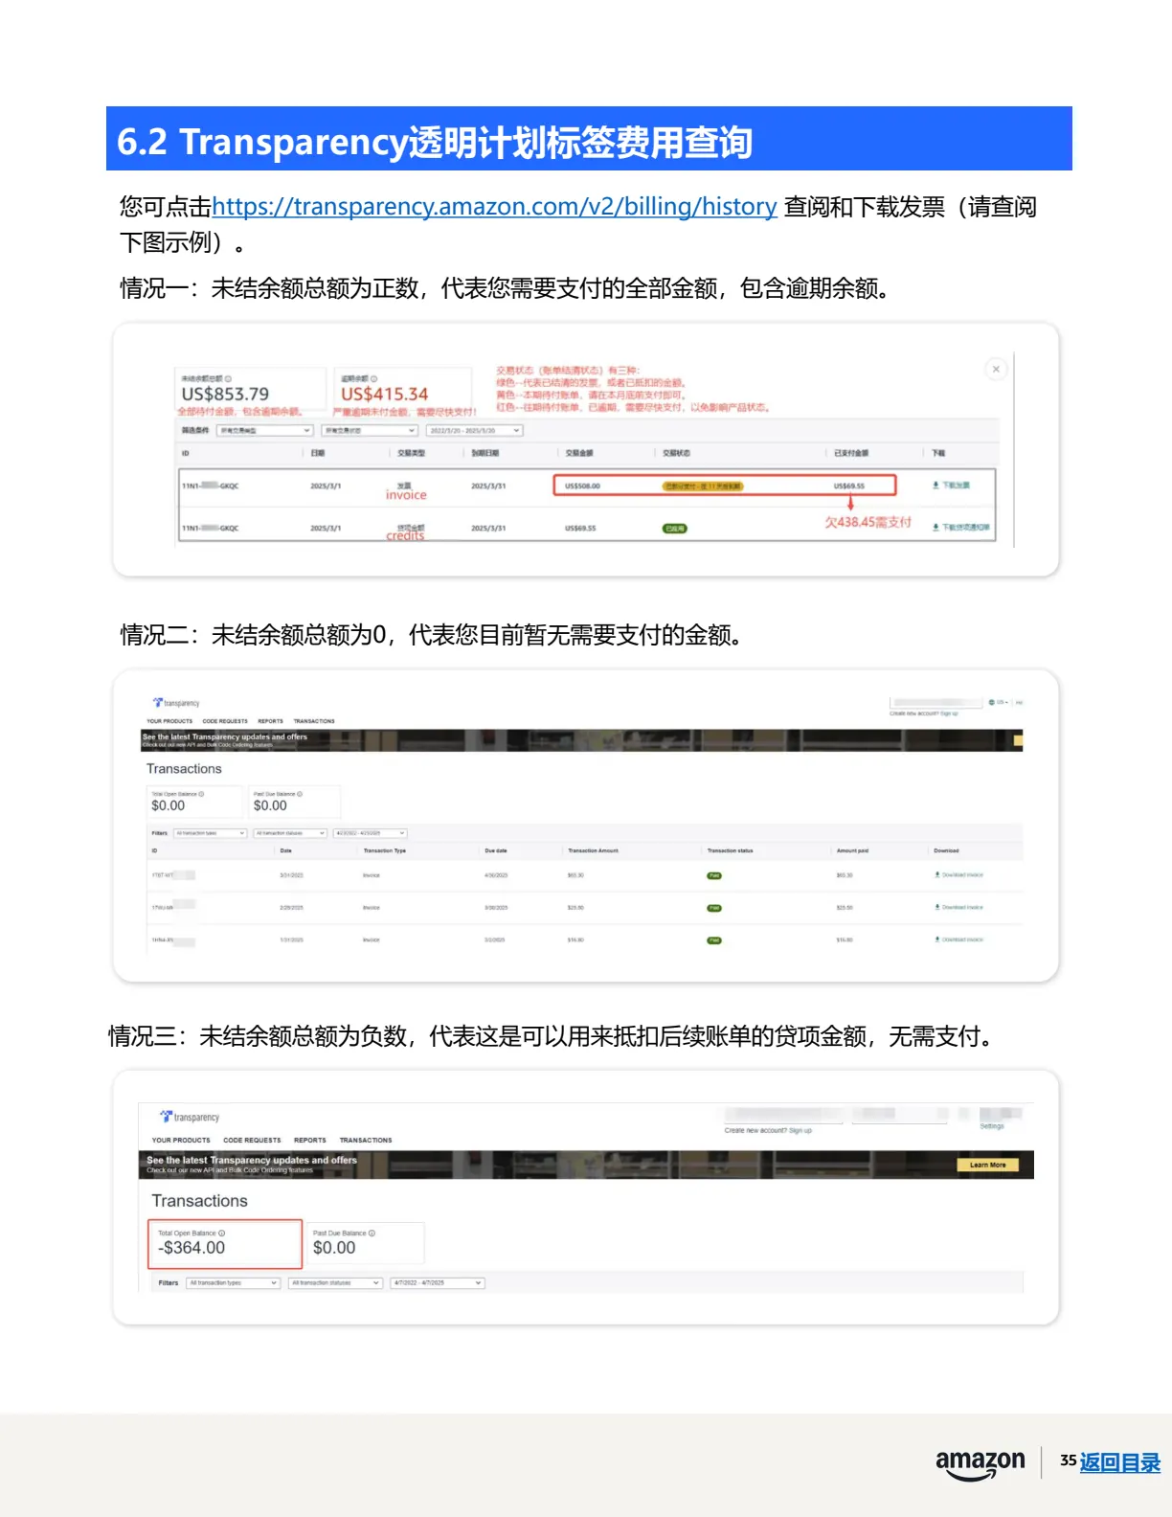
Task: Open YOUR PRODUCTS menu in the third screenshot
Action: point(181,1141)
